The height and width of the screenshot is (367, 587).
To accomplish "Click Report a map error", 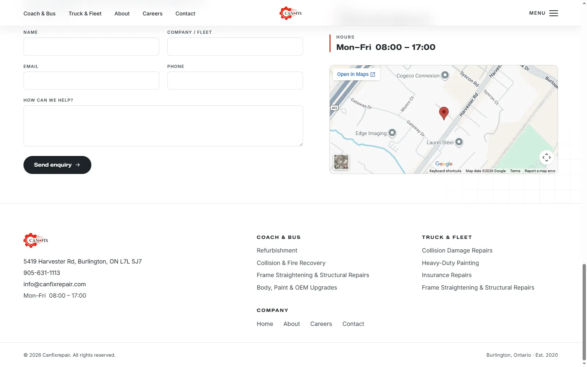I will point(540,171).
